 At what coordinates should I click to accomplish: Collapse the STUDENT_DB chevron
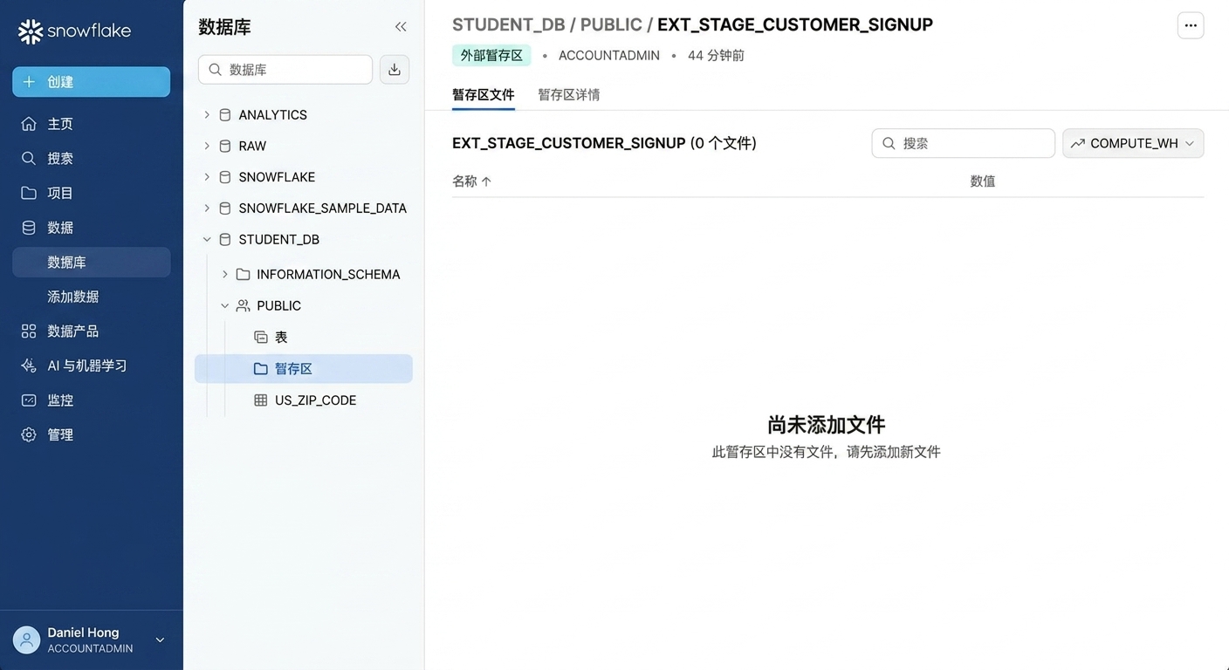coord(207,239)
